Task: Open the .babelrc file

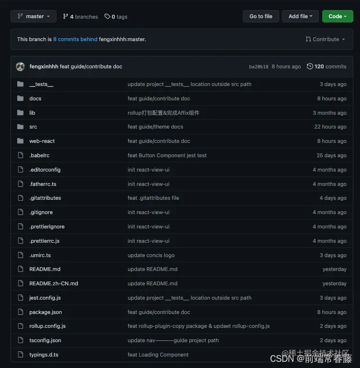Action: [x=40, y=155]
